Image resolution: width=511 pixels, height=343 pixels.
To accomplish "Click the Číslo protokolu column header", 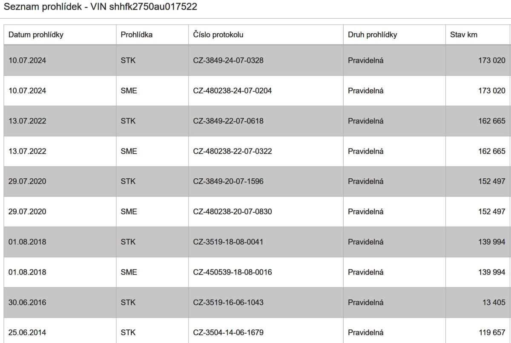I will click(x=218, y=35).
